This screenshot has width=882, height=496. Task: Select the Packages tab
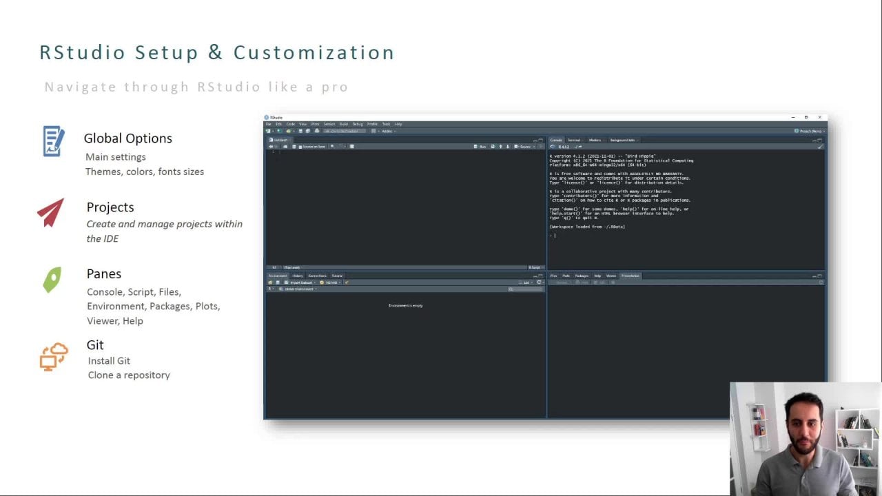(582, 276)
